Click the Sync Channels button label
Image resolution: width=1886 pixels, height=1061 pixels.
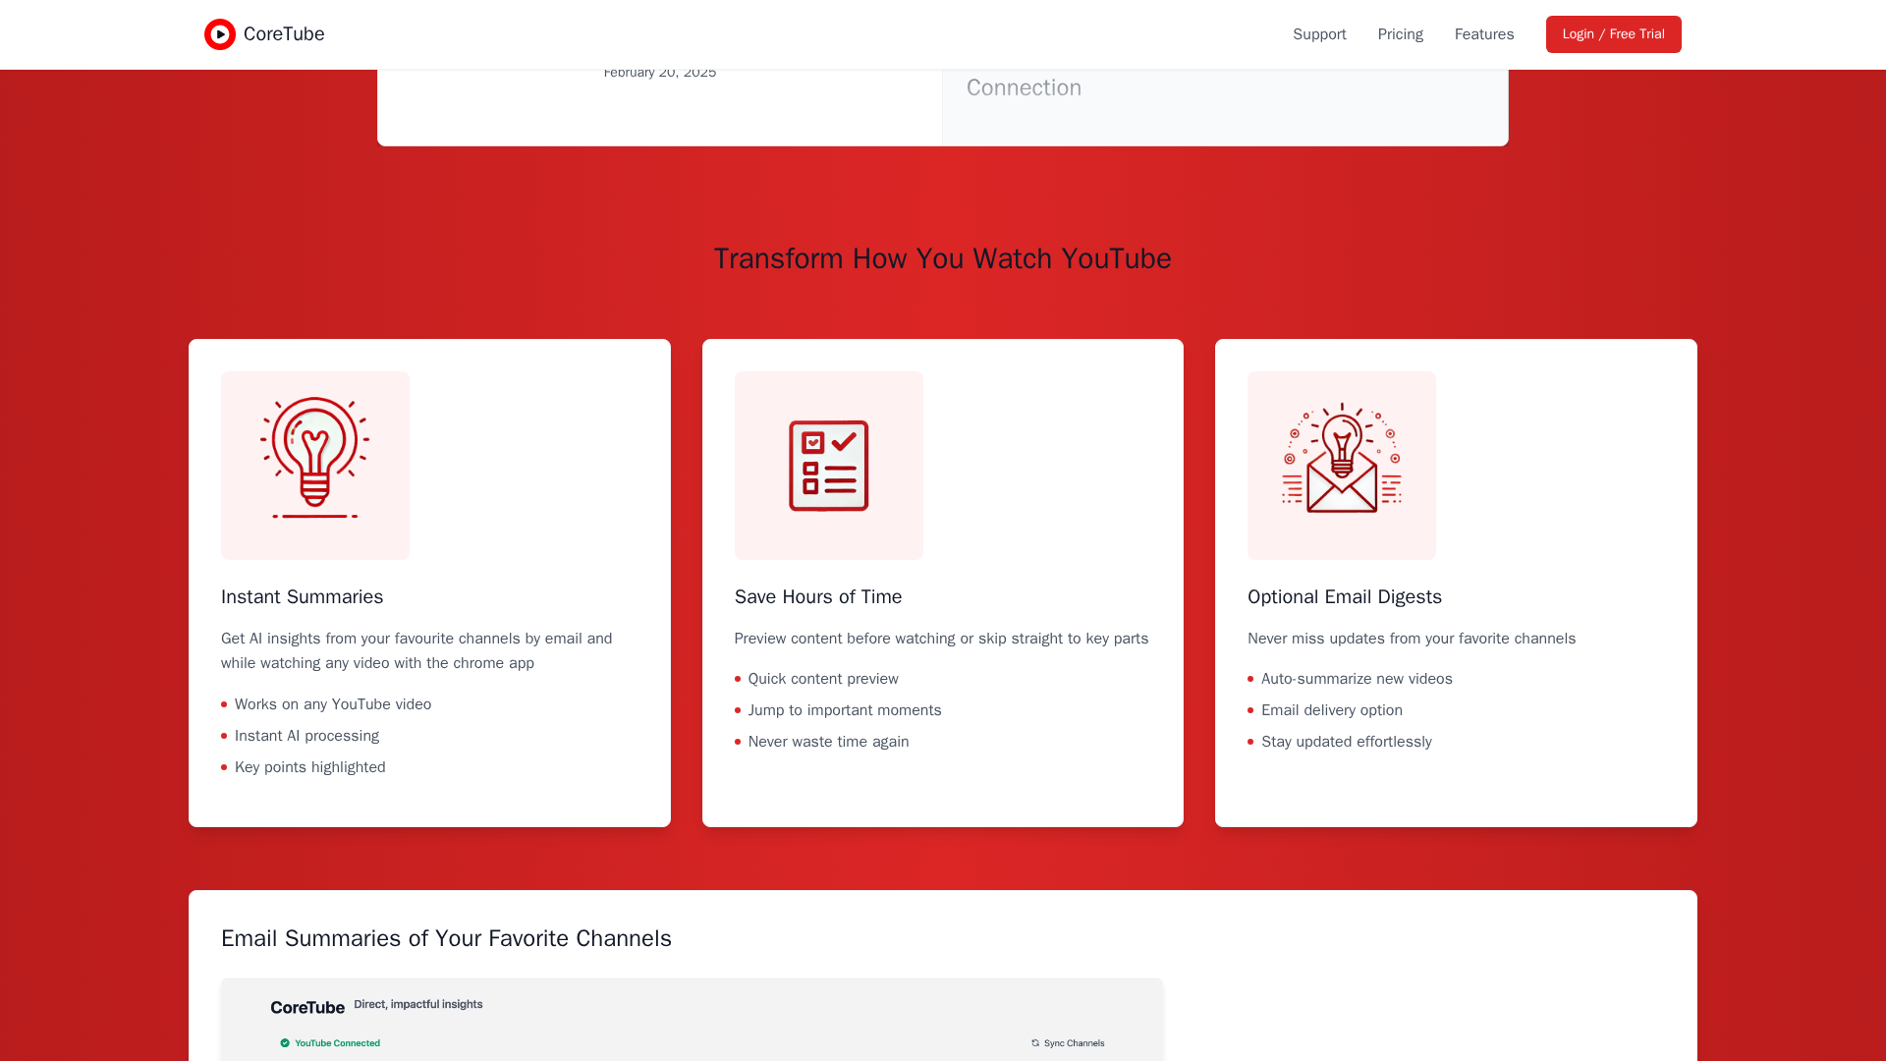pyautogui.click(x=1074, y=1043)
